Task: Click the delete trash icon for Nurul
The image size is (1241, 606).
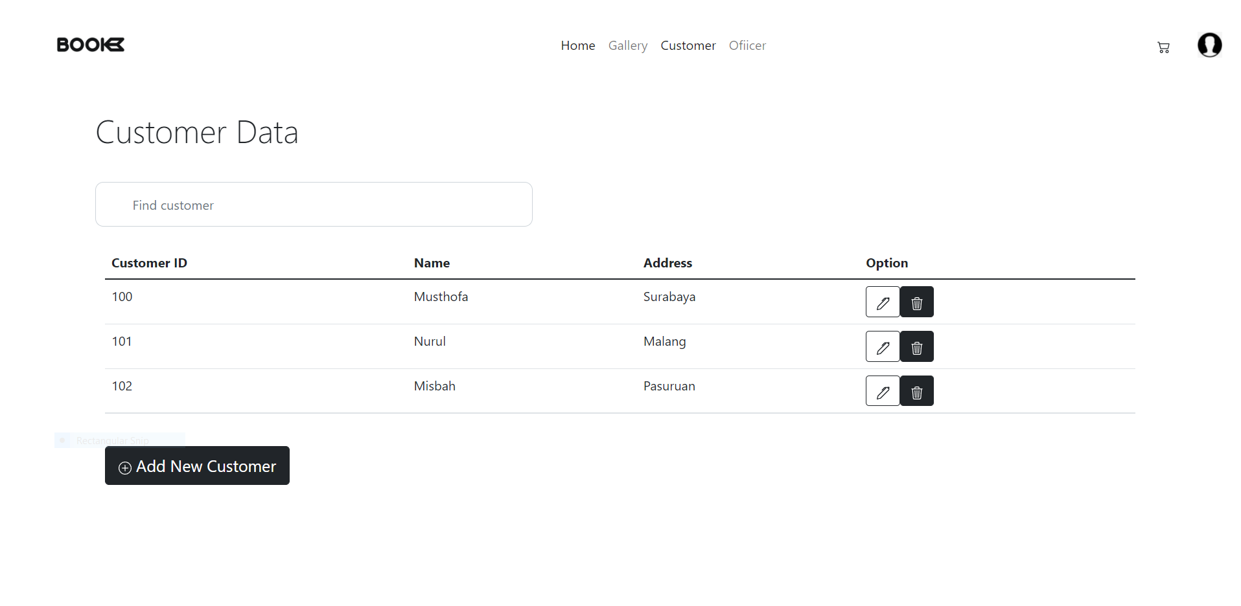Action: click(916, 346)
